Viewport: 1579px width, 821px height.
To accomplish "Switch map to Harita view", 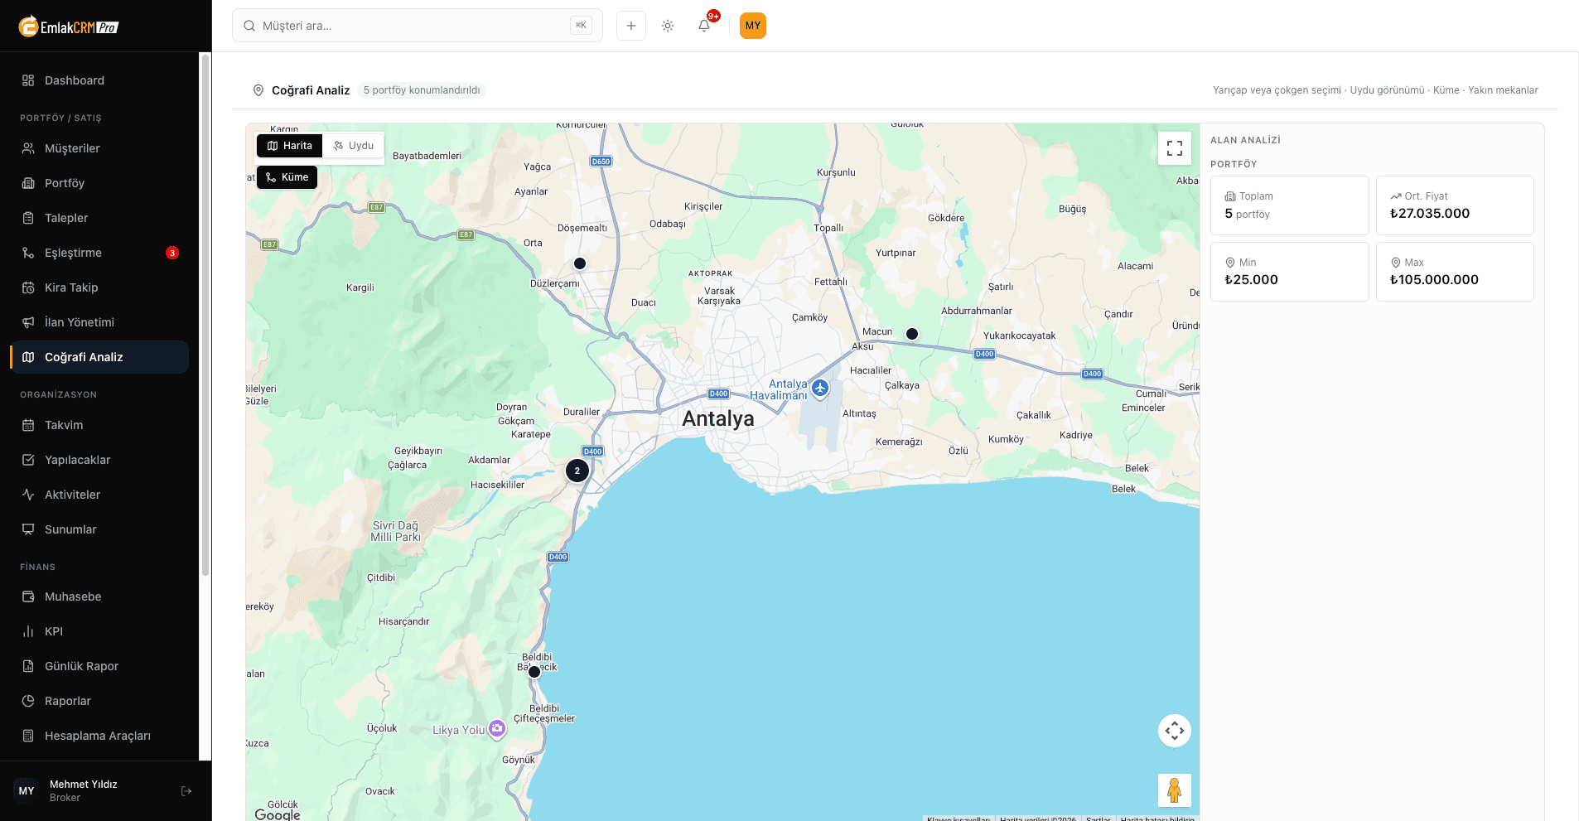I will point(290,146).
